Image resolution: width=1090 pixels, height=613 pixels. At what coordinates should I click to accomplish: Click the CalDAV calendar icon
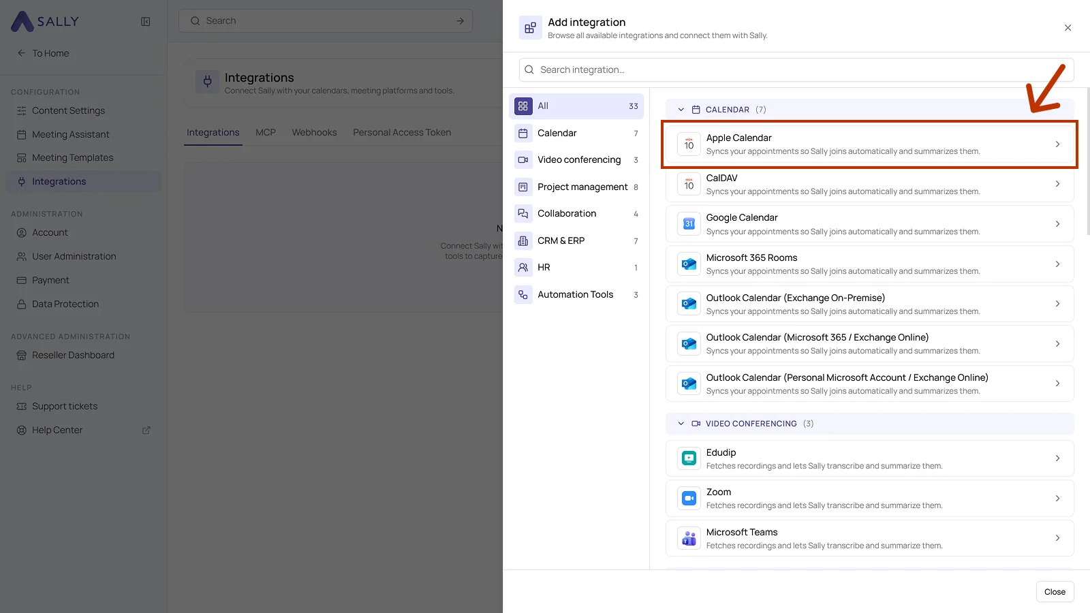click(689, 184)
